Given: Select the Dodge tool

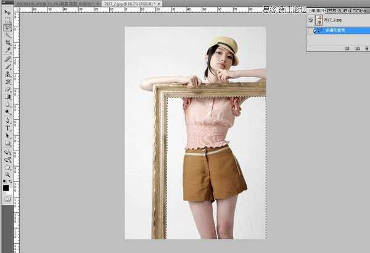Looking at the screenshot, I should 7,112.
